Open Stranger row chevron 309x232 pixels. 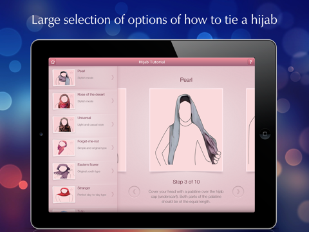113,195
